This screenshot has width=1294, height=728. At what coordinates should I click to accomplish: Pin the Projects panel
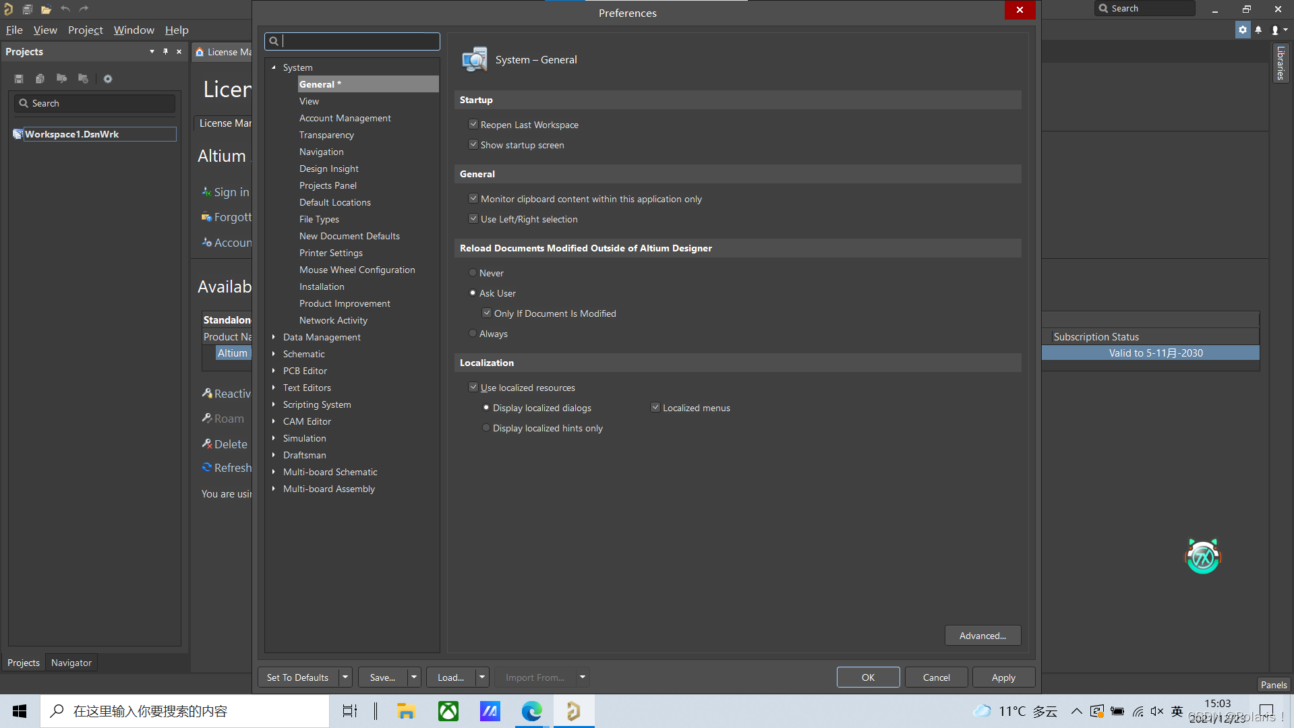pos(165,51)
